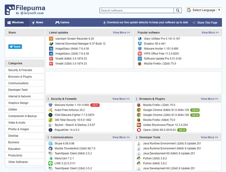Click the Search software input field

(137, 10)
